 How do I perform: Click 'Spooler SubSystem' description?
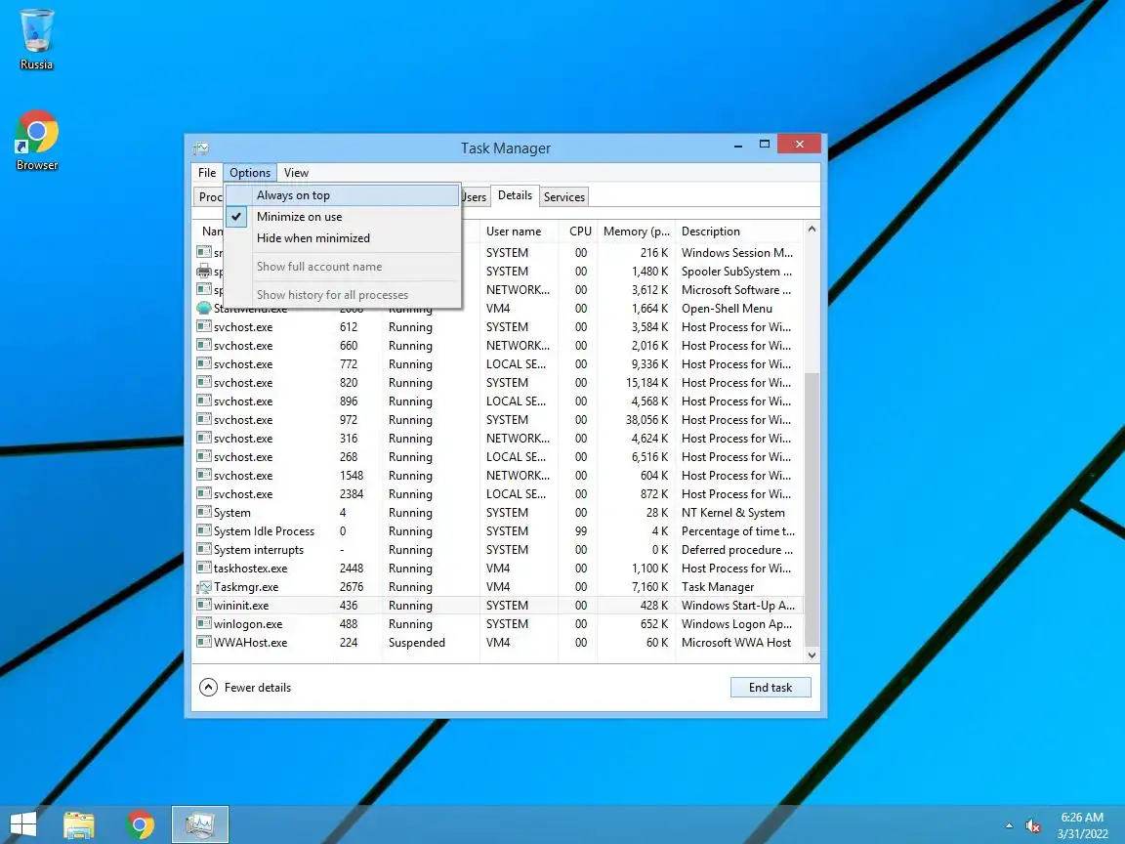[x=737, y=272]
